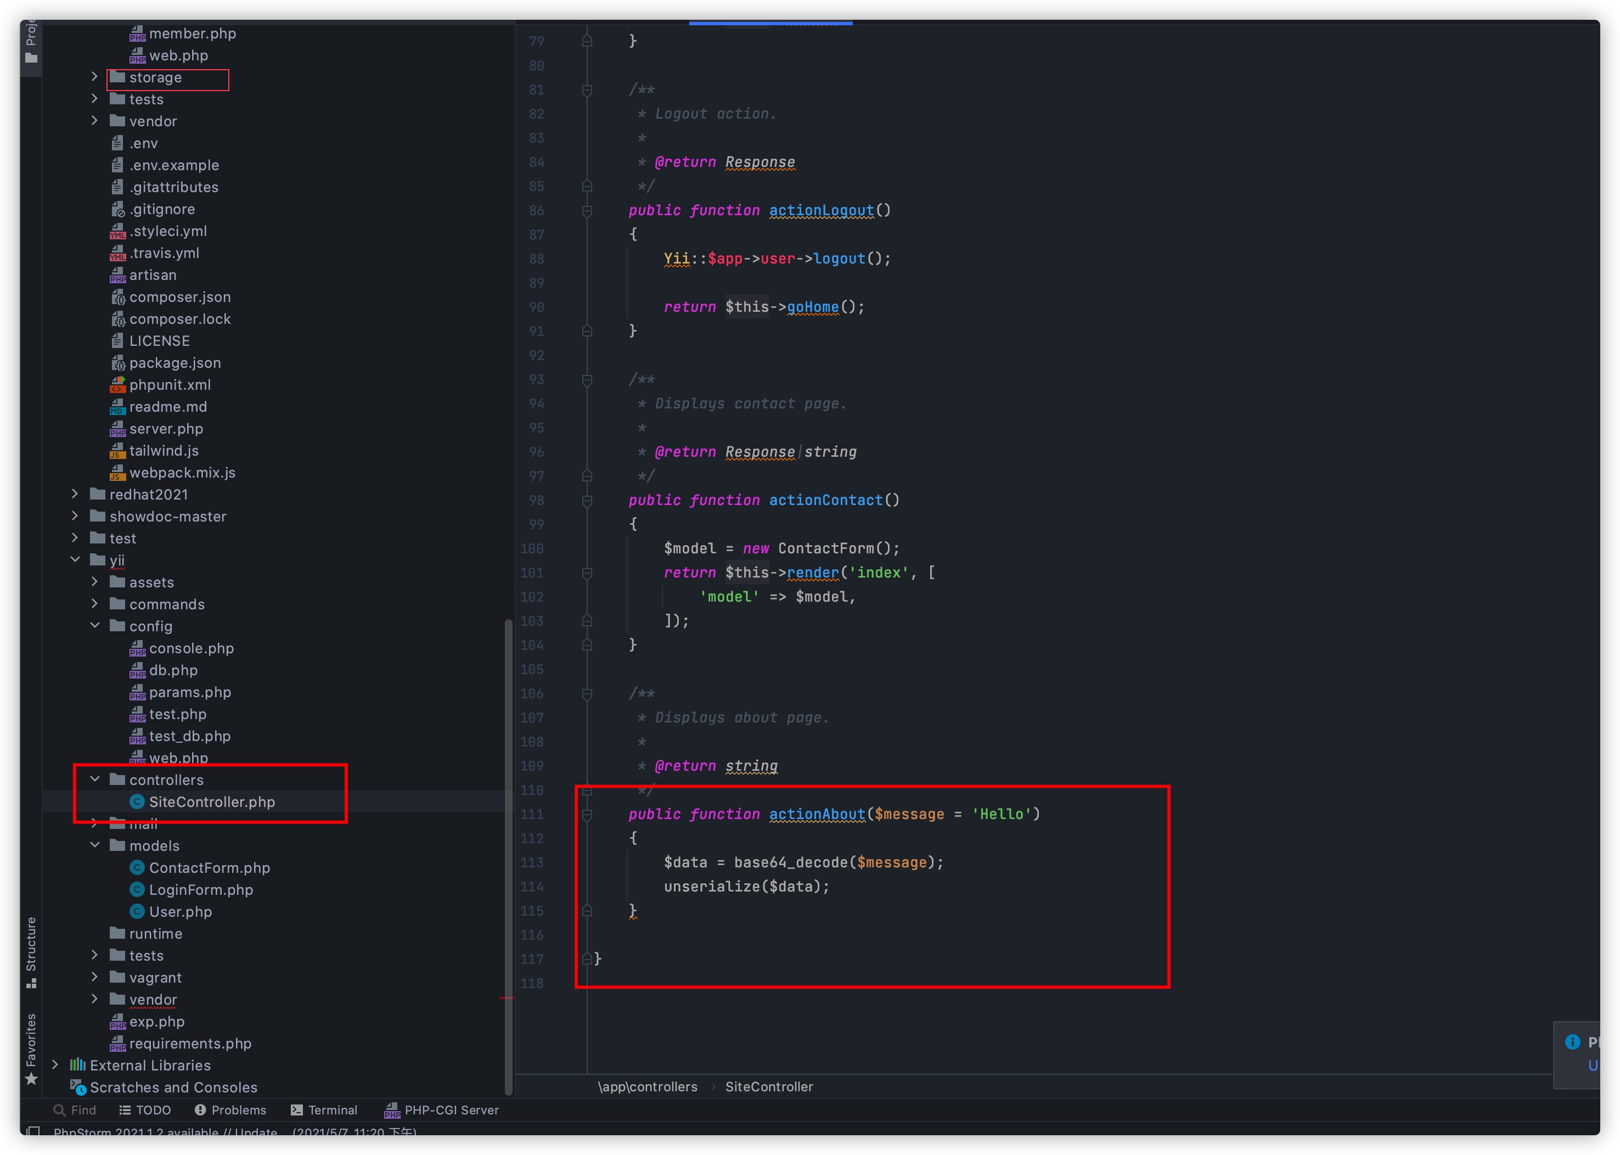
Task: Open the TODO tool window
Action: click(x=145, y=1109)
